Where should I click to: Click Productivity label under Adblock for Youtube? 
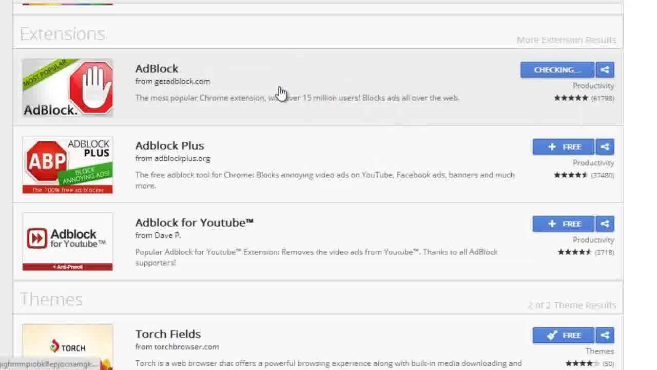point(593,240)
